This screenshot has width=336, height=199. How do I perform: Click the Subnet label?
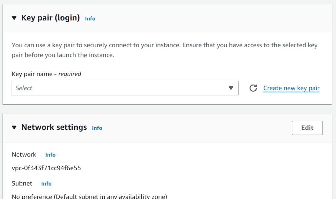(x=22, y=184)
